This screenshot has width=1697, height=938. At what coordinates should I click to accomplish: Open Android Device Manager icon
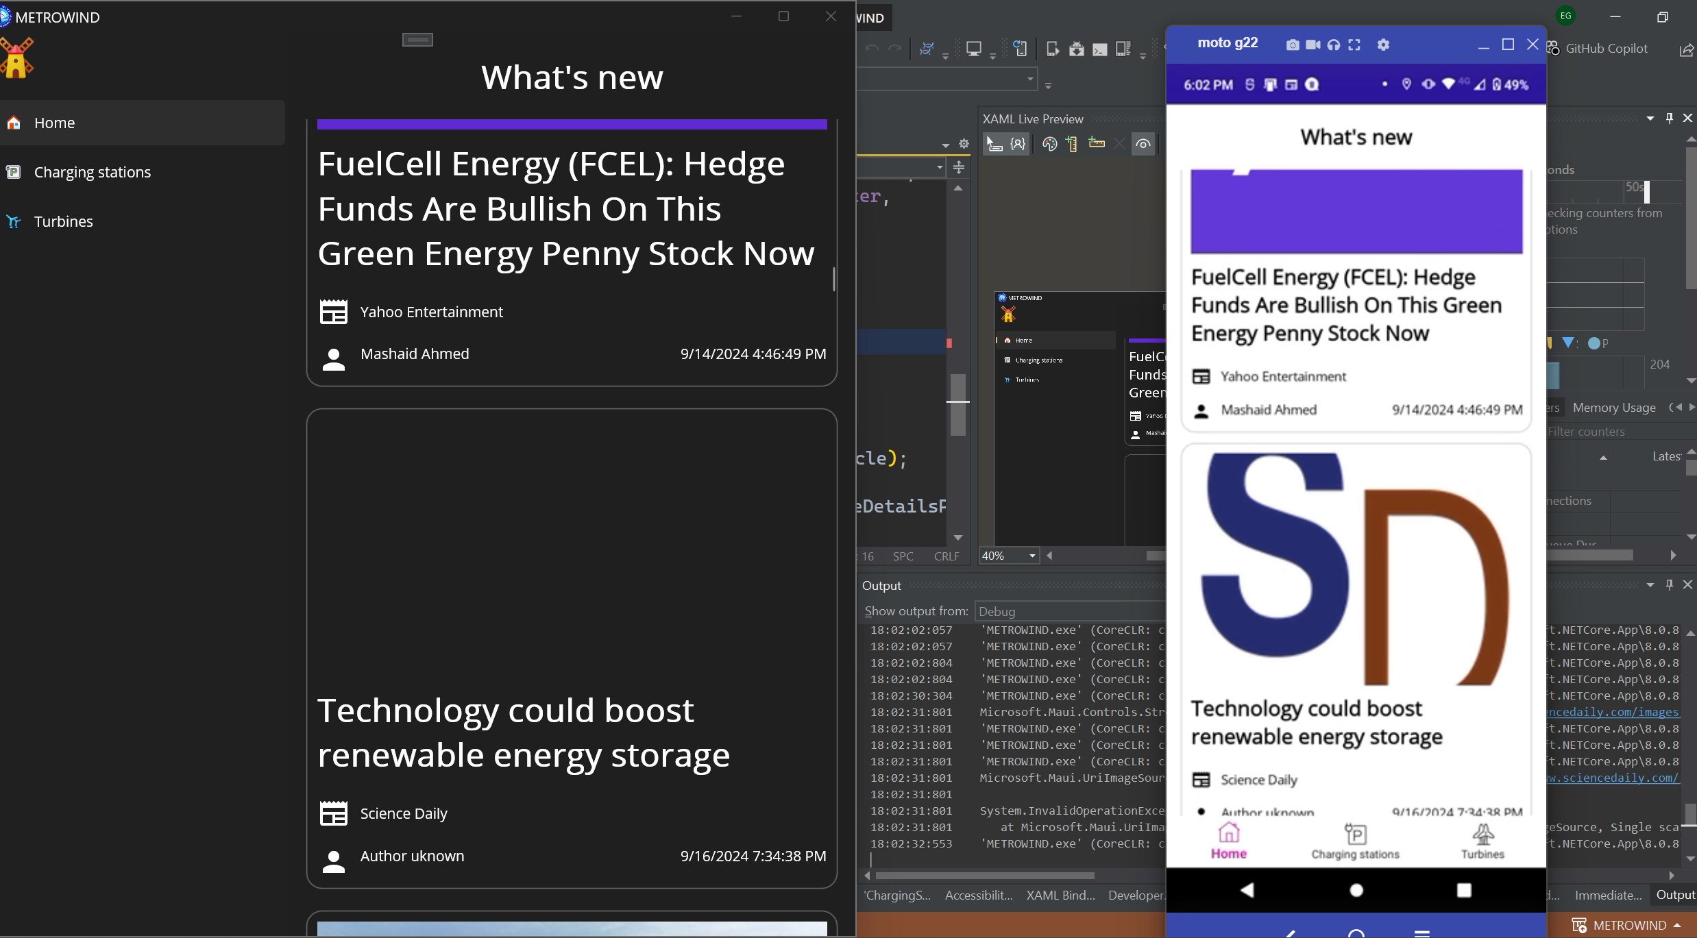(1053, 49)
